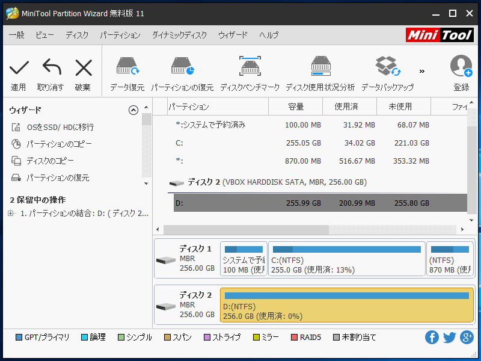Select D:(NTFS) 256.0 GB block in disk map
Screen dimensions: 481x361
347,305
